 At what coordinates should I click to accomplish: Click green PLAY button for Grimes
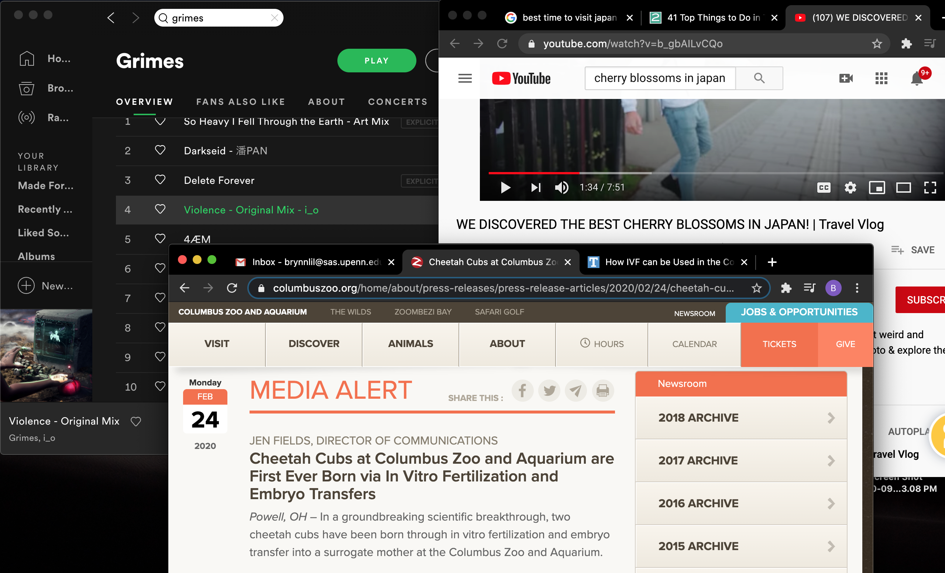click(377, 61)
